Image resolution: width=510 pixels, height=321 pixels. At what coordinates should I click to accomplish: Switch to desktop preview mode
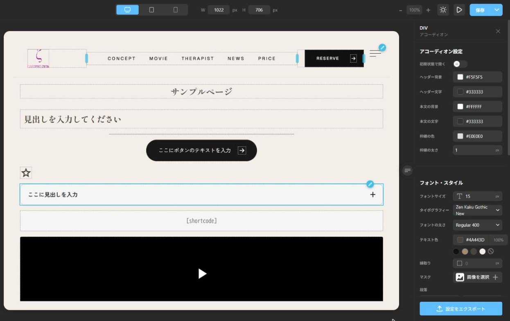pyautogui.click(x=127, y=10)
